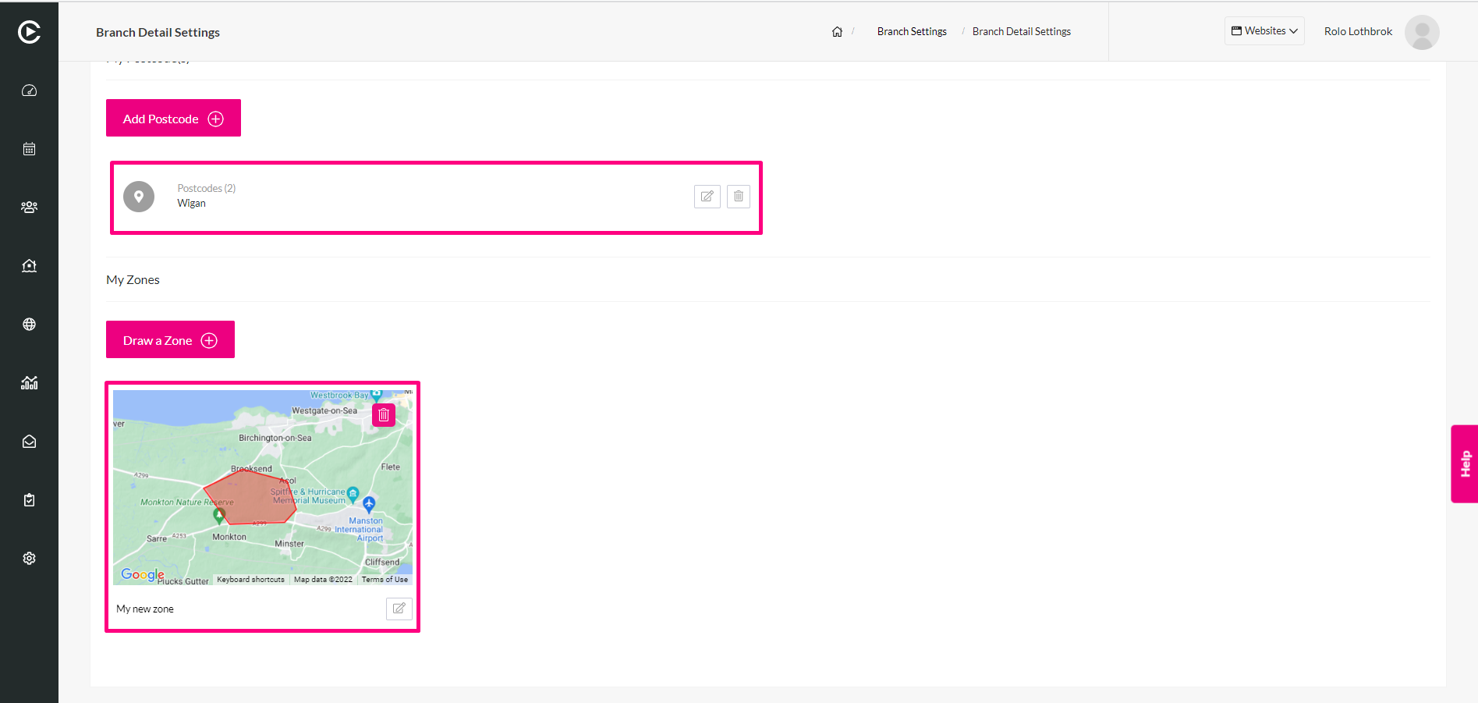Expand the Websites dropdown
This screenshot has height=703, width=1478.
(1264, 31)
